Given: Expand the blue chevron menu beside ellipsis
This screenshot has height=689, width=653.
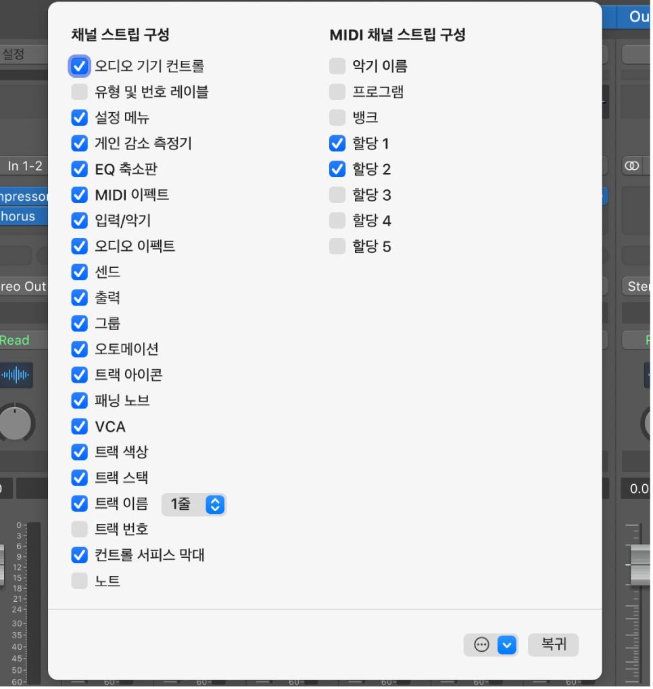Looking at the screenshot, I should (x=507, y=645).
